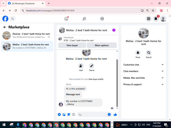171x128 pixels.
Task: Click the volume speaker tray icon
Action: 143,125
